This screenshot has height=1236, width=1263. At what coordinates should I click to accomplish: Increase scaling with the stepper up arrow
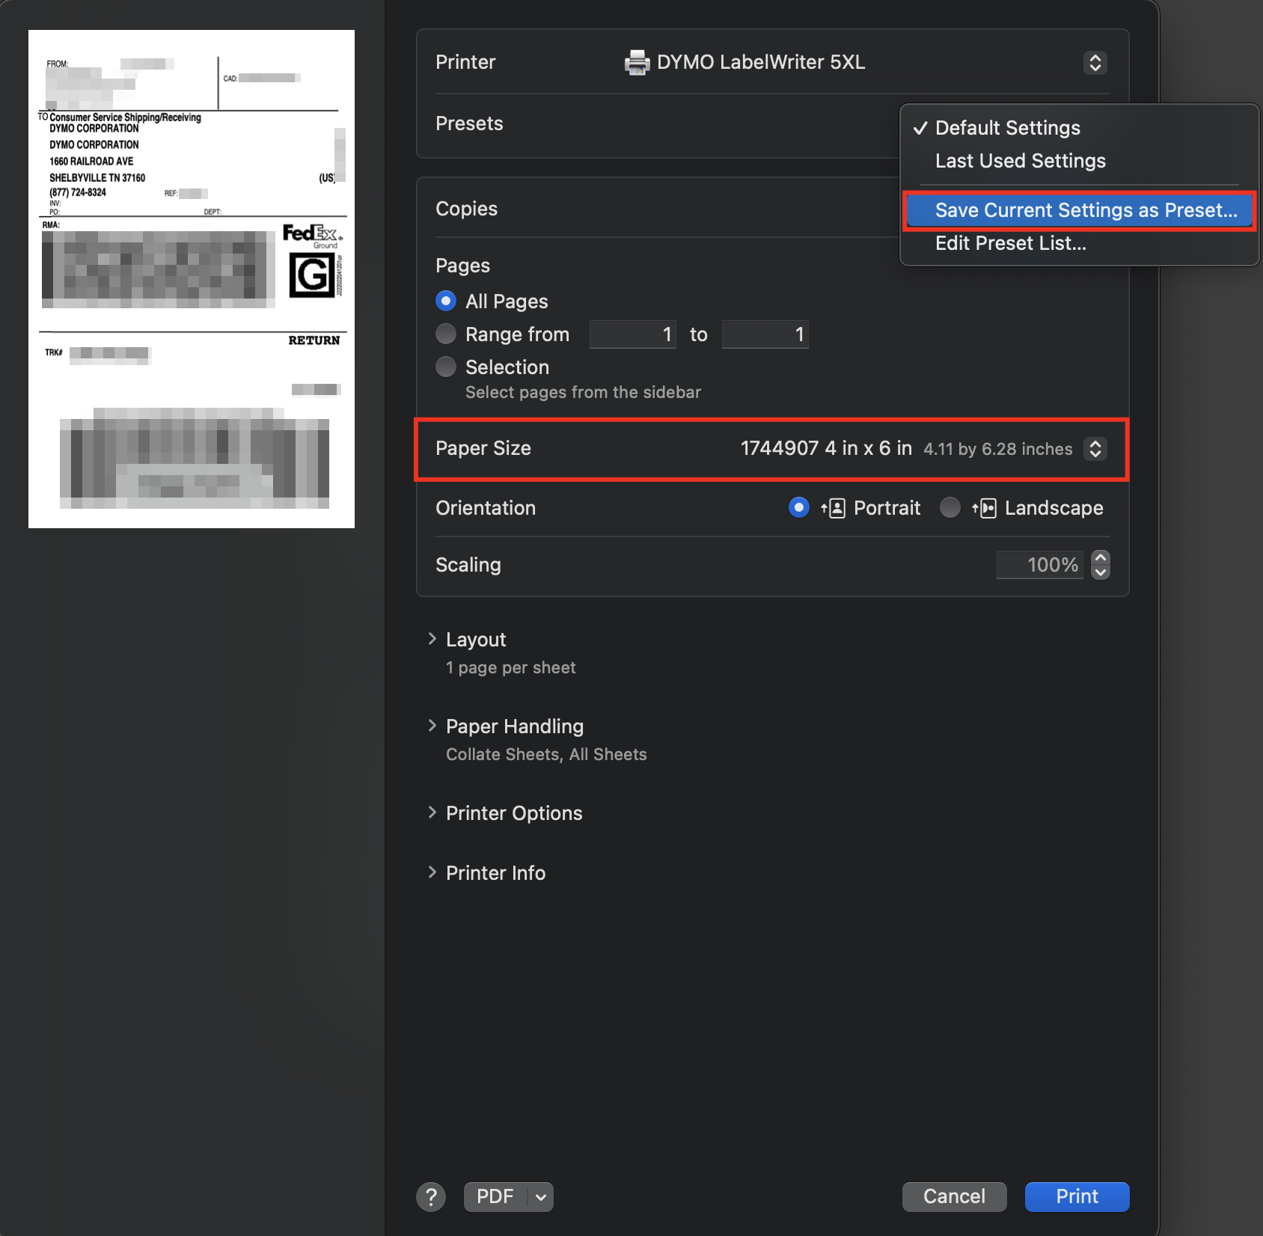point(1100,557)
